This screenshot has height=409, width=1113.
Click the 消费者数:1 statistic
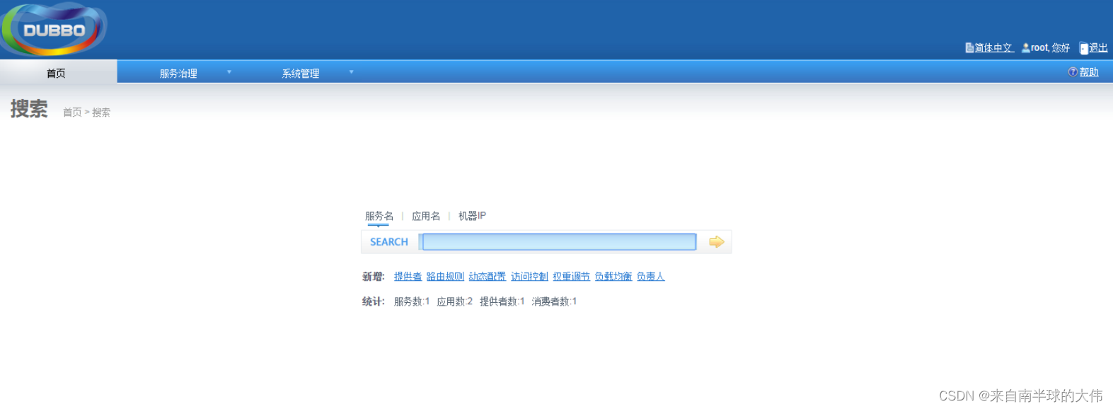[554, 301]
